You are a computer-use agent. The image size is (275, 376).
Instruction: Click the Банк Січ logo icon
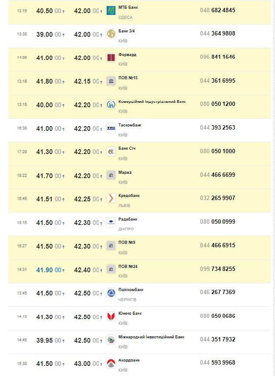point(111,152)
